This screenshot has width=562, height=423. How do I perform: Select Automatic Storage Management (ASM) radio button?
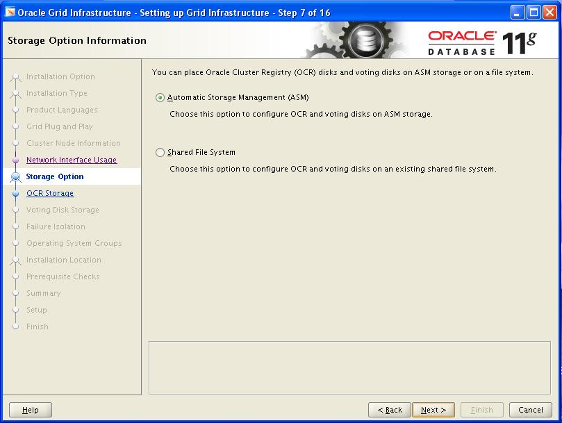(160, 98)
